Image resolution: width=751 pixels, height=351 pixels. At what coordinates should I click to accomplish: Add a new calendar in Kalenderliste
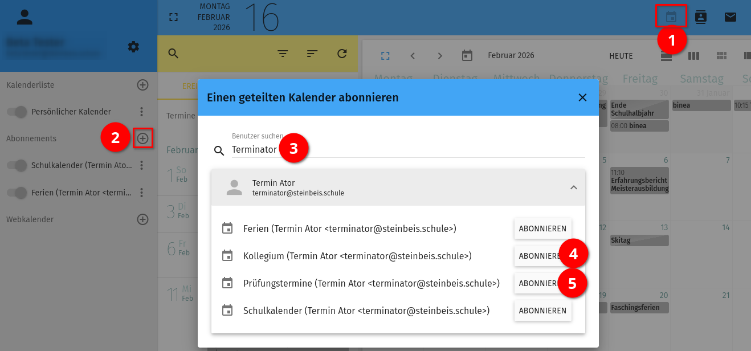pos(142,85)
